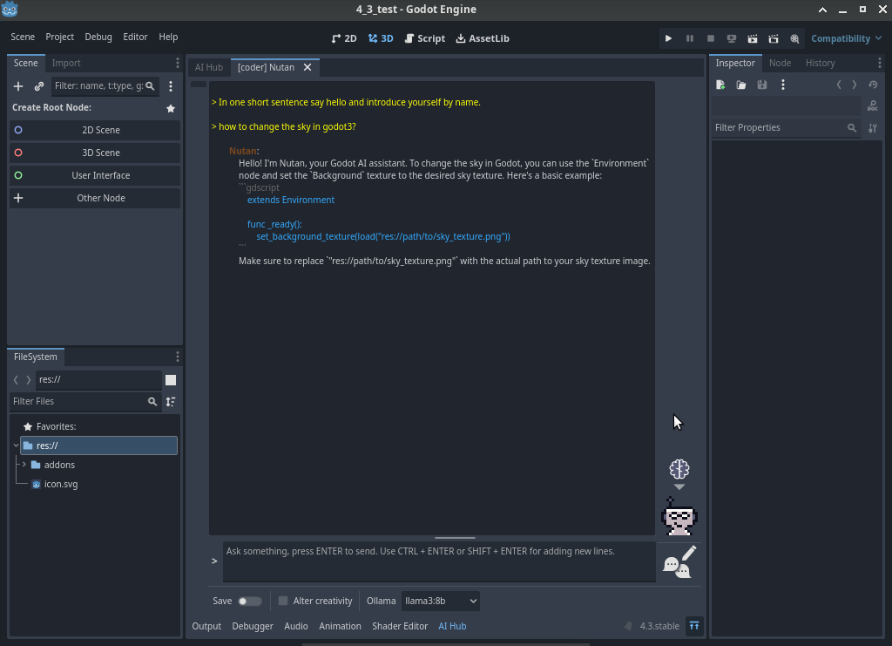This screenshot has width=892, height=646.
Task: Click the AI brain icon
Action: 679,469
